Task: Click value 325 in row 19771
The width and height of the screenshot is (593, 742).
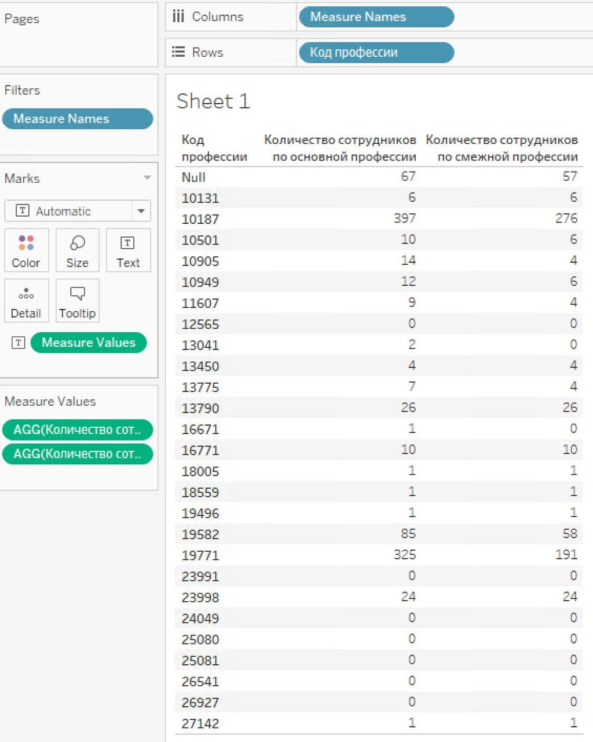Action: (405, 554)
